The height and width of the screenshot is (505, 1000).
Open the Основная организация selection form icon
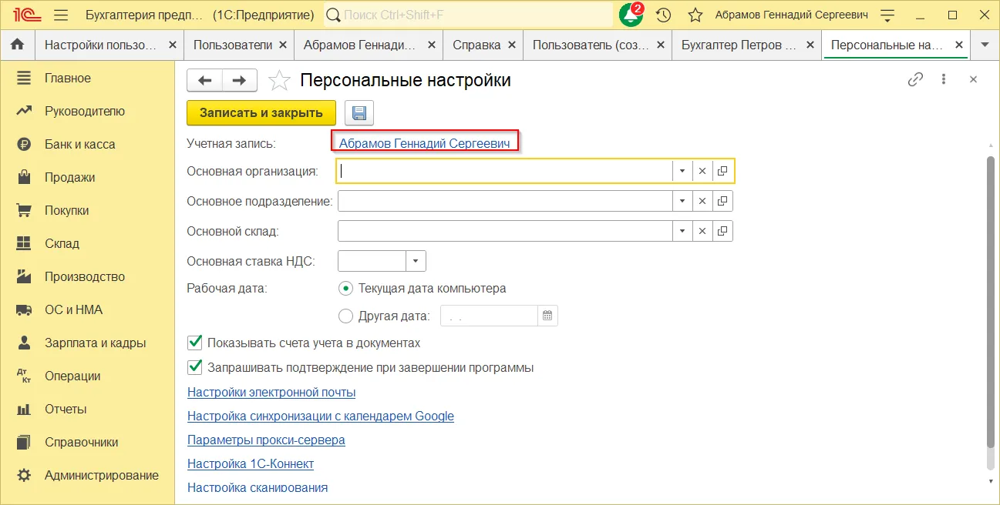tap(722, 171)
